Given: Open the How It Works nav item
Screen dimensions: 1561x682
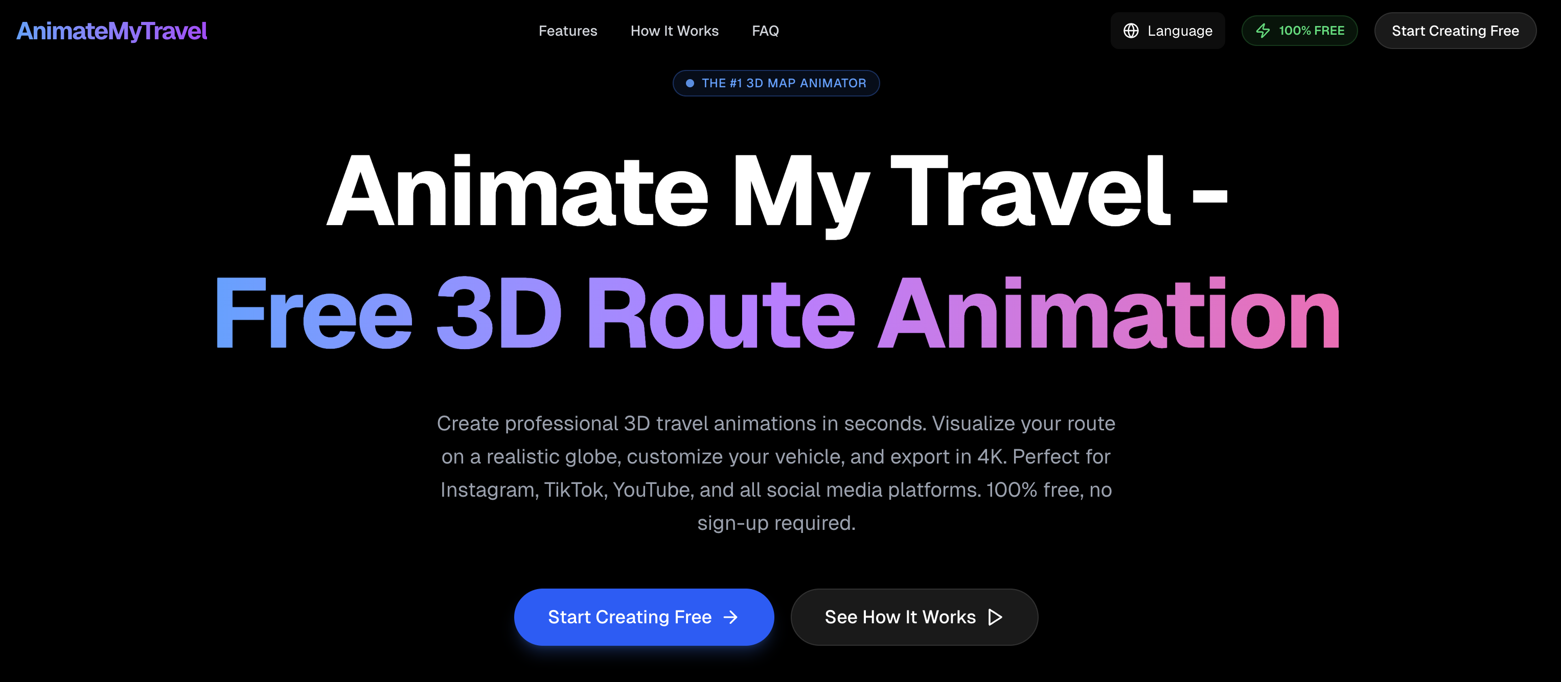Looking at the screenshot, I should (x=675, y=30).
